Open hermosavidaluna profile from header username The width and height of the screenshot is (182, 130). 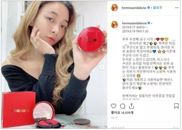click(134, 8)
